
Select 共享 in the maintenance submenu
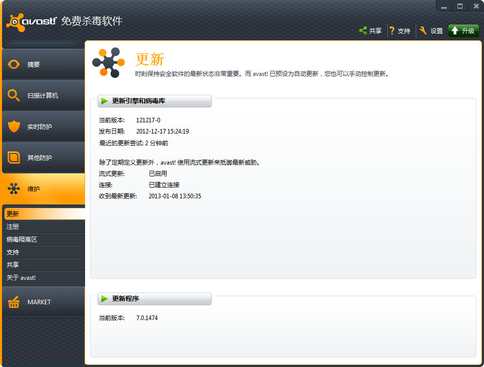(x=45, y=265)
